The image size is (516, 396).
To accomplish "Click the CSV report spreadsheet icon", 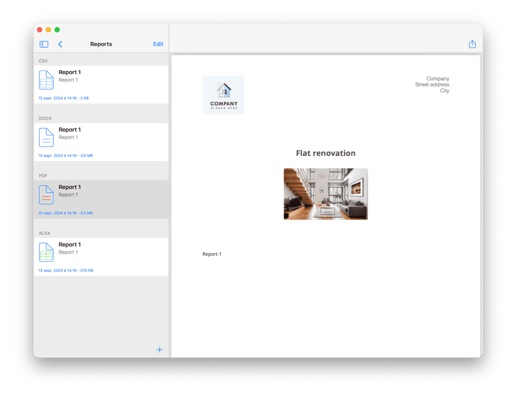I will 46,80.
